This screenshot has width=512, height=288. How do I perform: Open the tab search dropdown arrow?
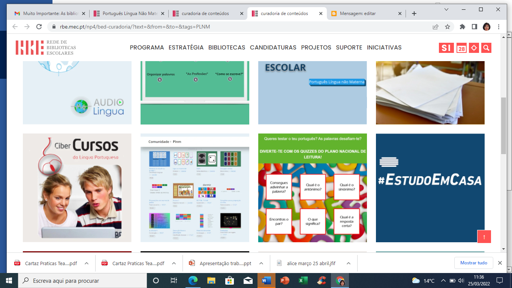446,9
